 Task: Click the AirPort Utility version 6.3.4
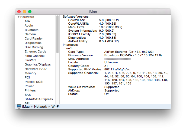pos(109,41)
